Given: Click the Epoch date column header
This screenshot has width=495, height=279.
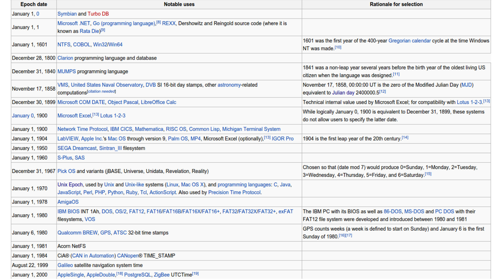Looking at the screenshot, I should 34,4.
